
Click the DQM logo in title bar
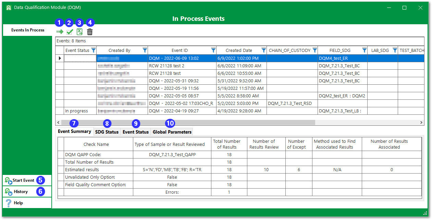[9, 7]
